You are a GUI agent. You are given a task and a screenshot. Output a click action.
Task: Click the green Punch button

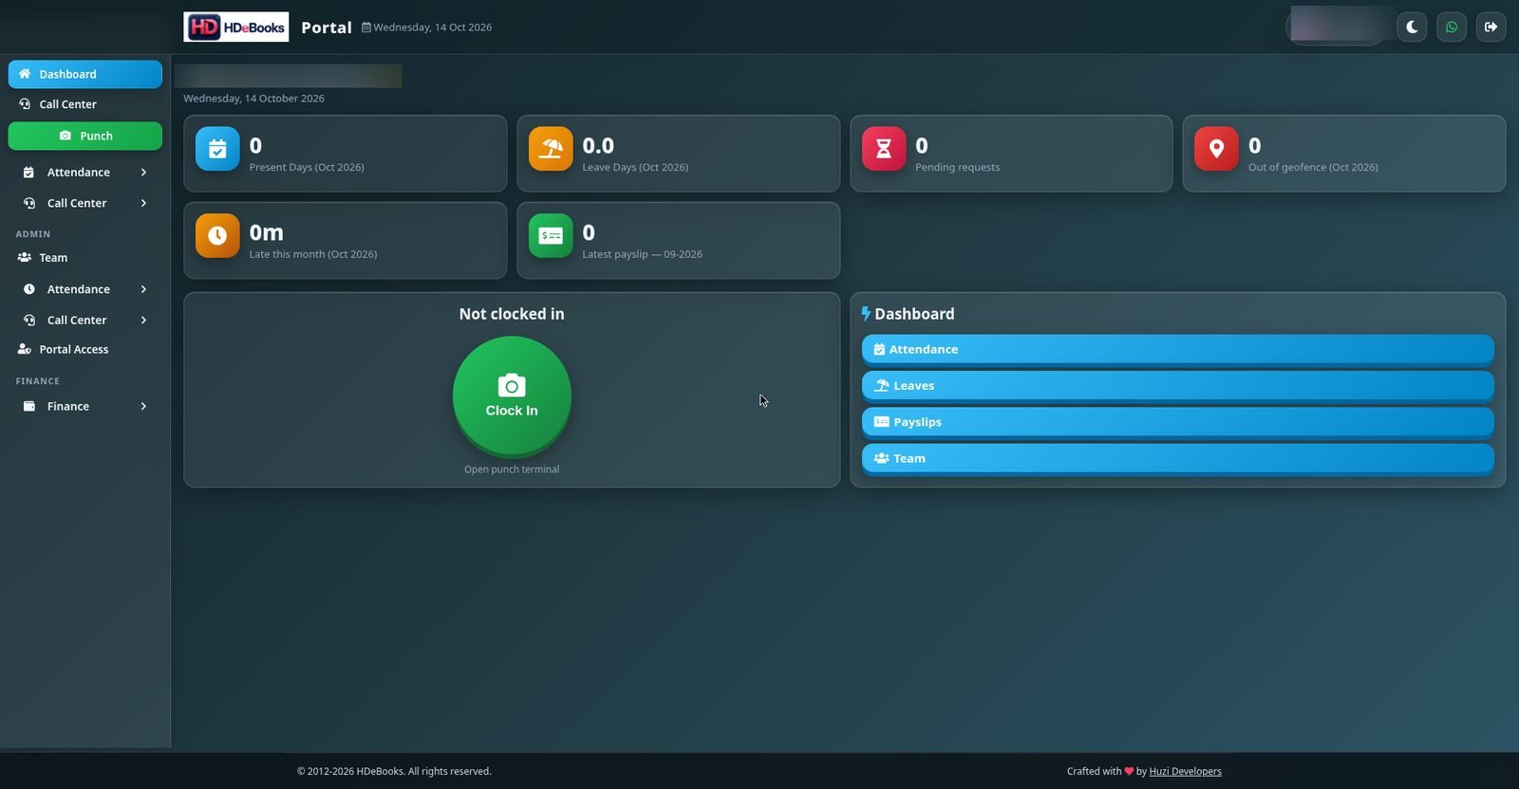click(x=85, y=136)
